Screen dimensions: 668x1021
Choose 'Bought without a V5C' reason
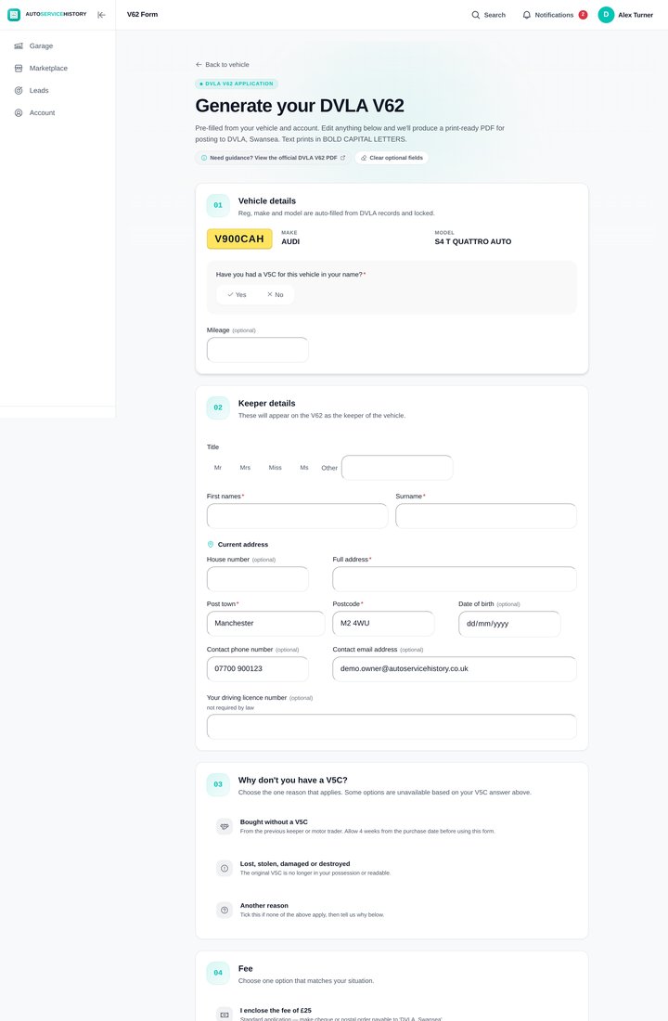click(392, 826)
